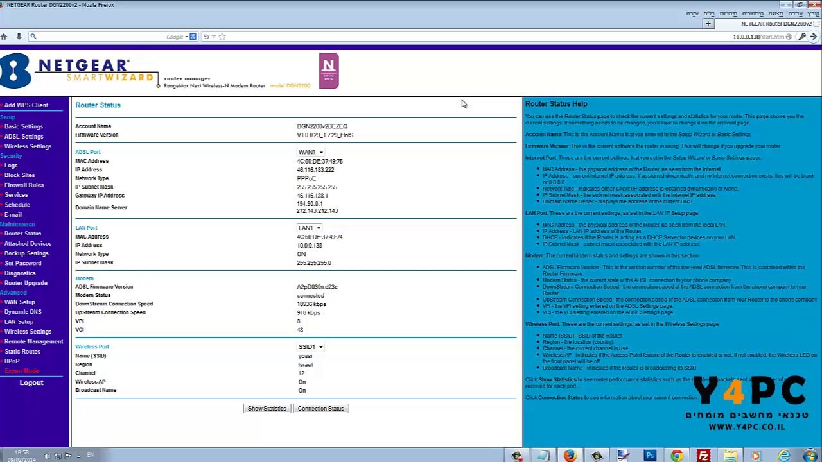Bookmark this page with the star icon
Viewport: 822px width, 462px height.
pos(222,37)
